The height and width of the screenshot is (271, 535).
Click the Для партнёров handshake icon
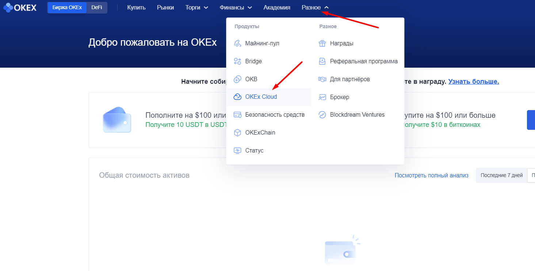[x=322, y=79]
